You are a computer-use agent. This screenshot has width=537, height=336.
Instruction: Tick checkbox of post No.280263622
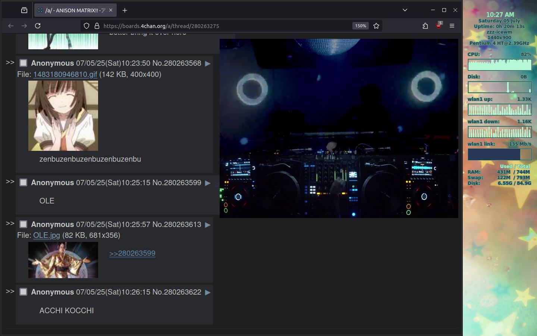click(23, 292)
